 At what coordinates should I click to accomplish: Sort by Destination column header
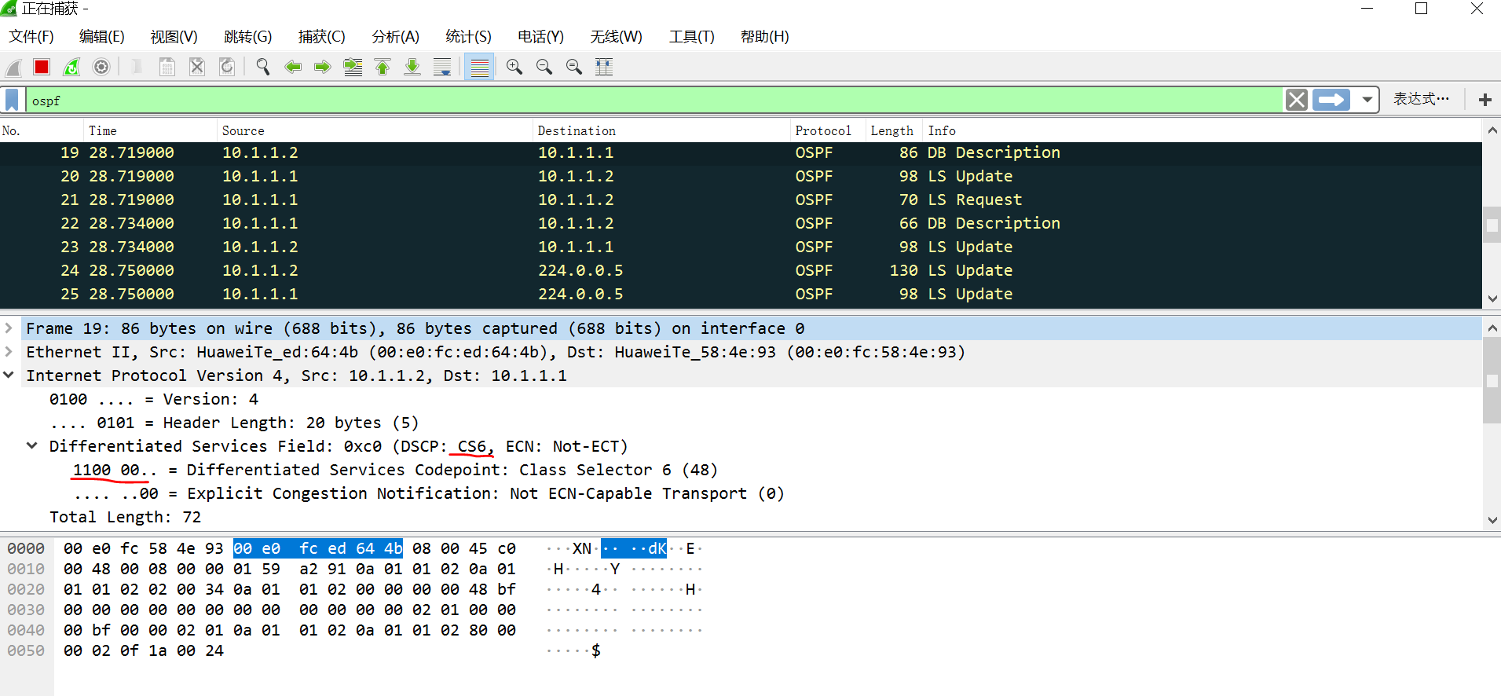coord(661,130)
